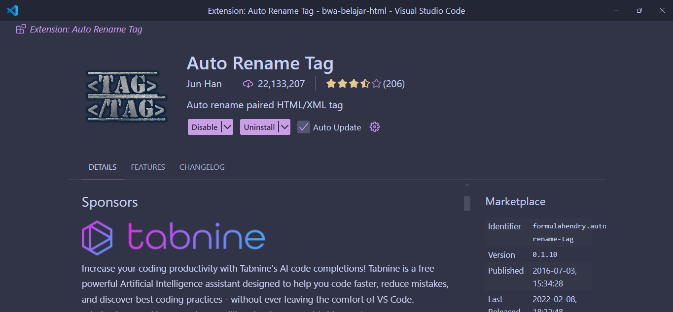Close the Visual Studio Code window
673x312 pixels.
tap(662, 10)
